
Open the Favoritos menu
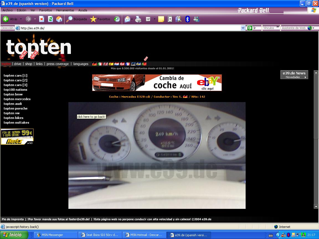tap(46, 10)
